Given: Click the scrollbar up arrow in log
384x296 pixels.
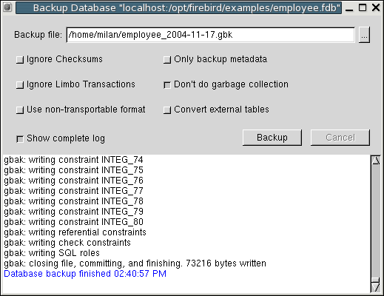Looking at the screenshot, I should coord(376,161).
